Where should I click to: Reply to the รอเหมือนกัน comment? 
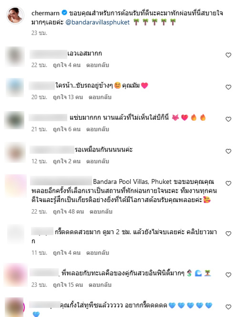tap(98, 161)
